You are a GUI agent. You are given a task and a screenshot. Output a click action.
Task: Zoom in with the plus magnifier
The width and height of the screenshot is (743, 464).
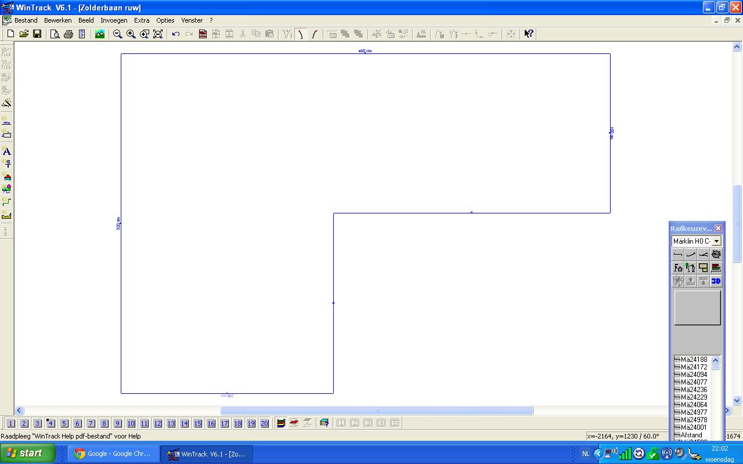(x=131, y=34)
